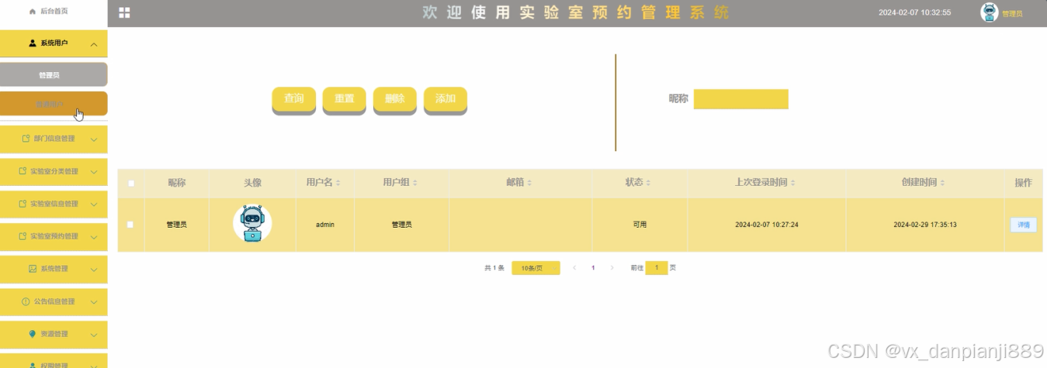
Task: Click the 管理员 user group cell
Action: 401,225
